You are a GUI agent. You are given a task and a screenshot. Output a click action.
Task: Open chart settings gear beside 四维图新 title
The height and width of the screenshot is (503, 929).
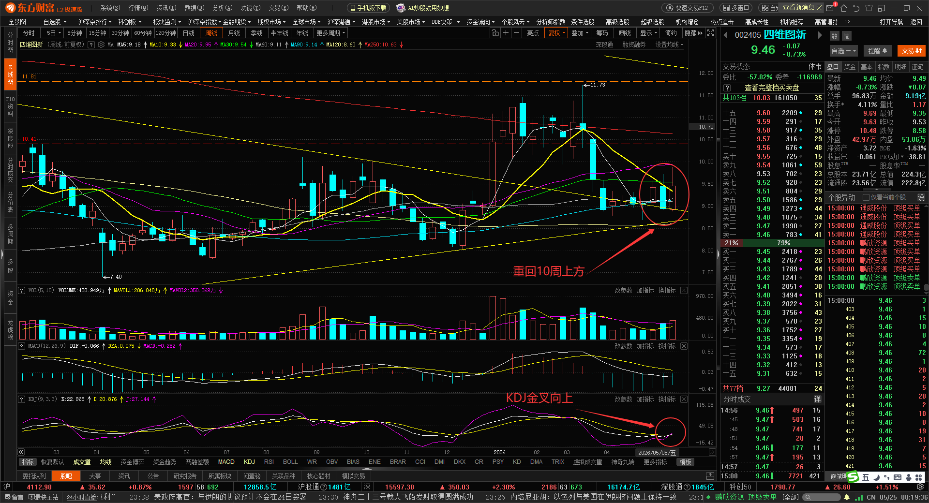pyautogui.click(x=101, y=44)
